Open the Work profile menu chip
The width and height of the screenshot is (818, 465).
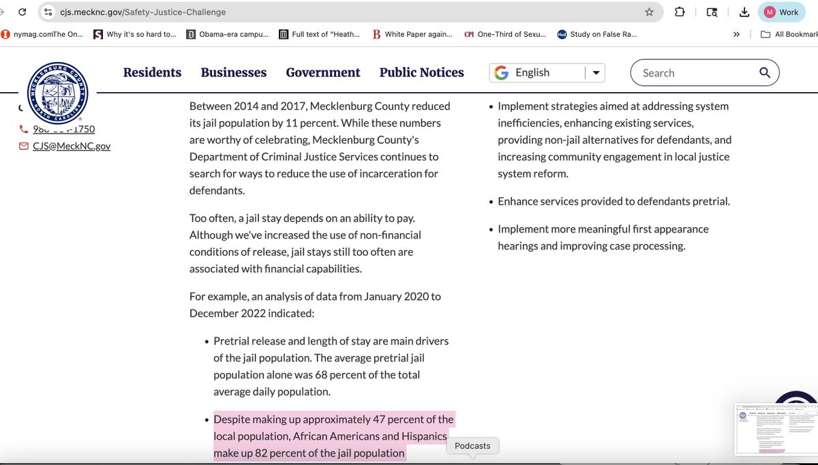point(781,12)
